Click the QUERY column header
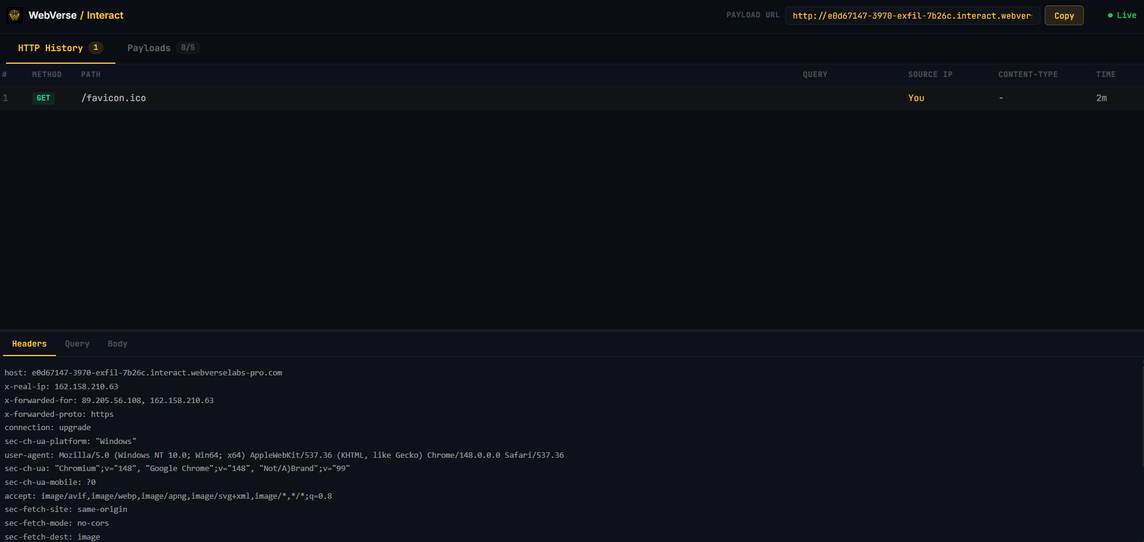The height and width of the screenshot is (542, 1144). tap(815, 75)
